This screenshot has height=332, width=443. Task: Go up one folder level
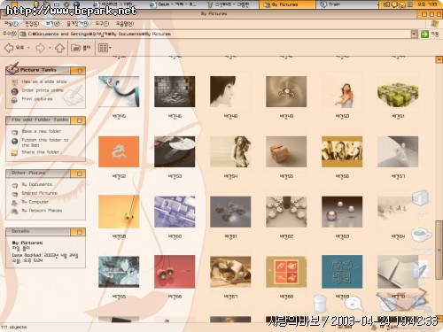(60, 48)
